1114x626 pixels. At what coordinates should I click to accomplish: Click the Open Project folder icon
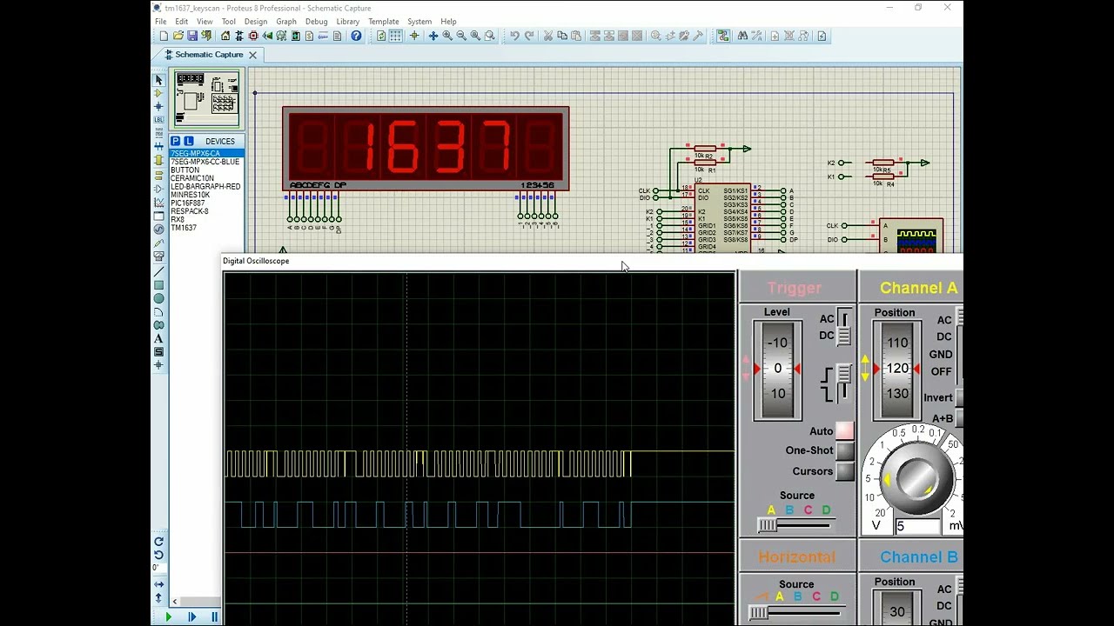[x=178, y=36]
